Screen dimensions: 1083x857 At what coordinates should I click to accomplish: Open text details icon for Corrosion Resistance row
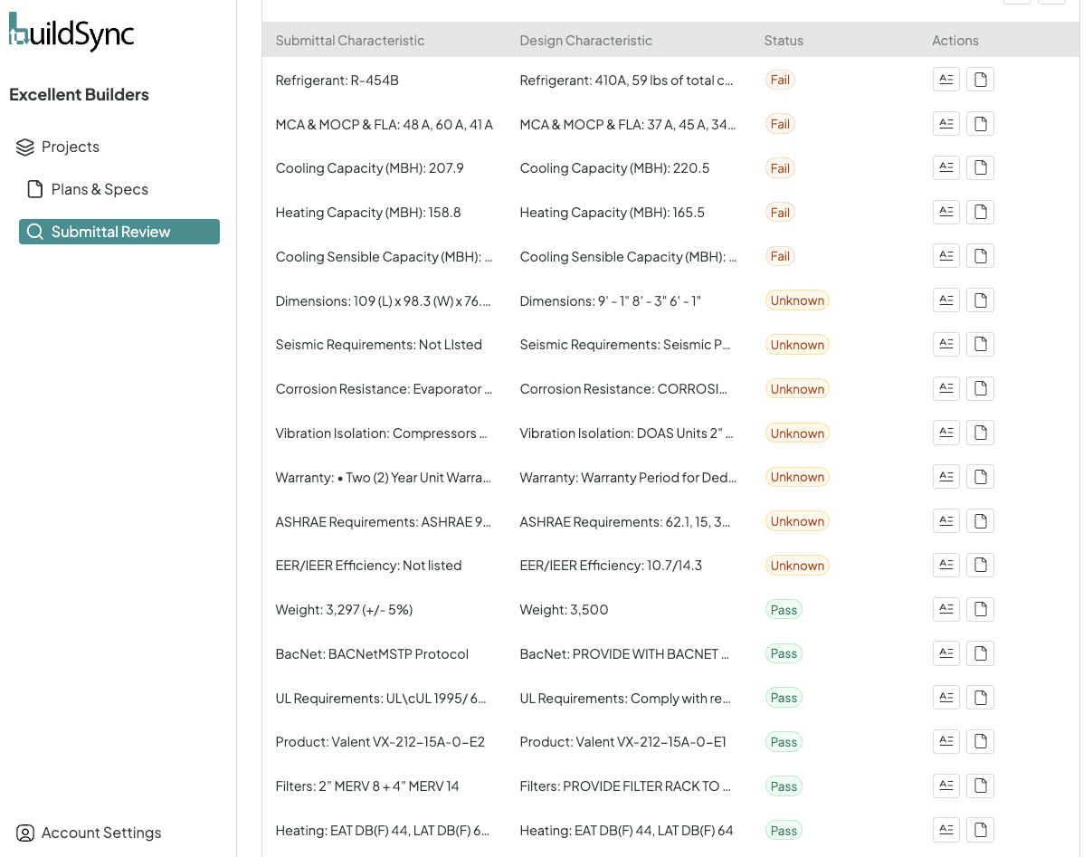[x=946, y=388]
